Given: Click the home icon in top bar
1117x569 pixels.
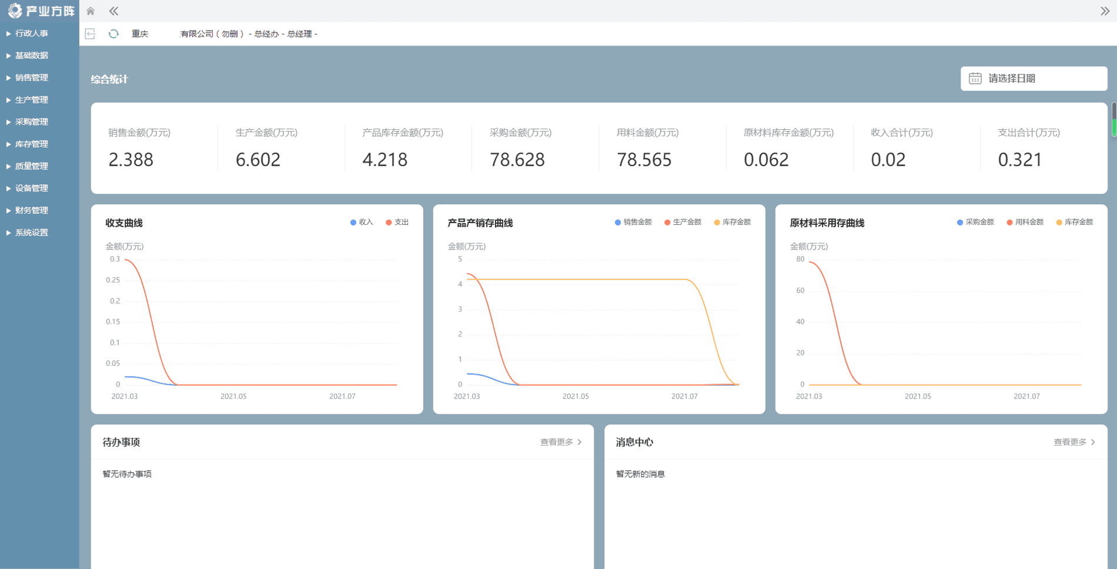Looking at the screenshot, I should pyautogui.click(x=91, y=11).
